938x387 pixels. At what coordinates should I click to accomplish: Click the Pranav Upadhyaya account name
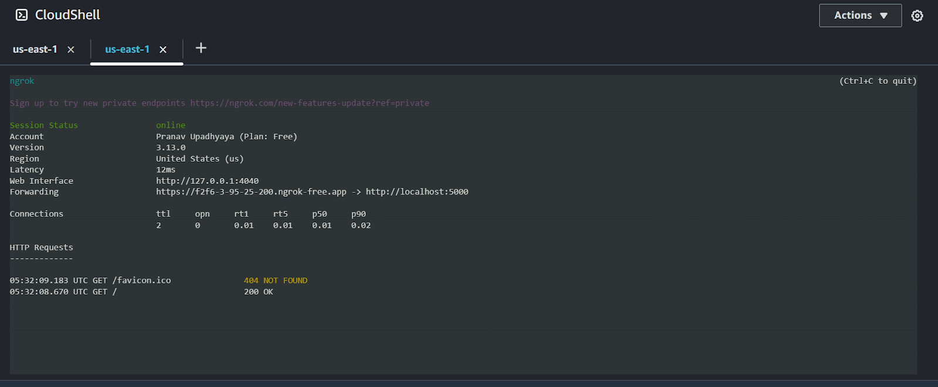point(195,136)
